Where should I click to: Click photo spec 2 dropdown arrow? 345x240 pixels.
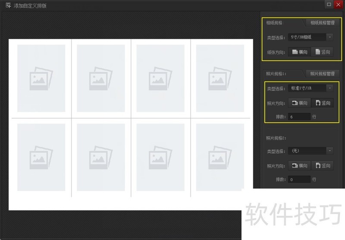point(329,151)
